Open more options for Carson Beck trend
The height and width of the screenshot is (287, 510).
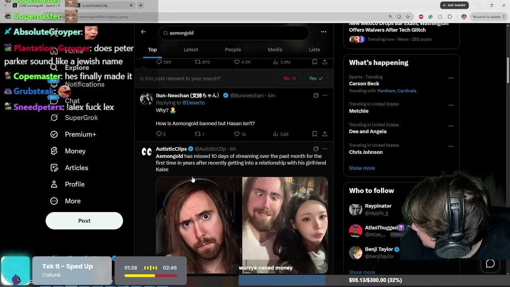451,78
